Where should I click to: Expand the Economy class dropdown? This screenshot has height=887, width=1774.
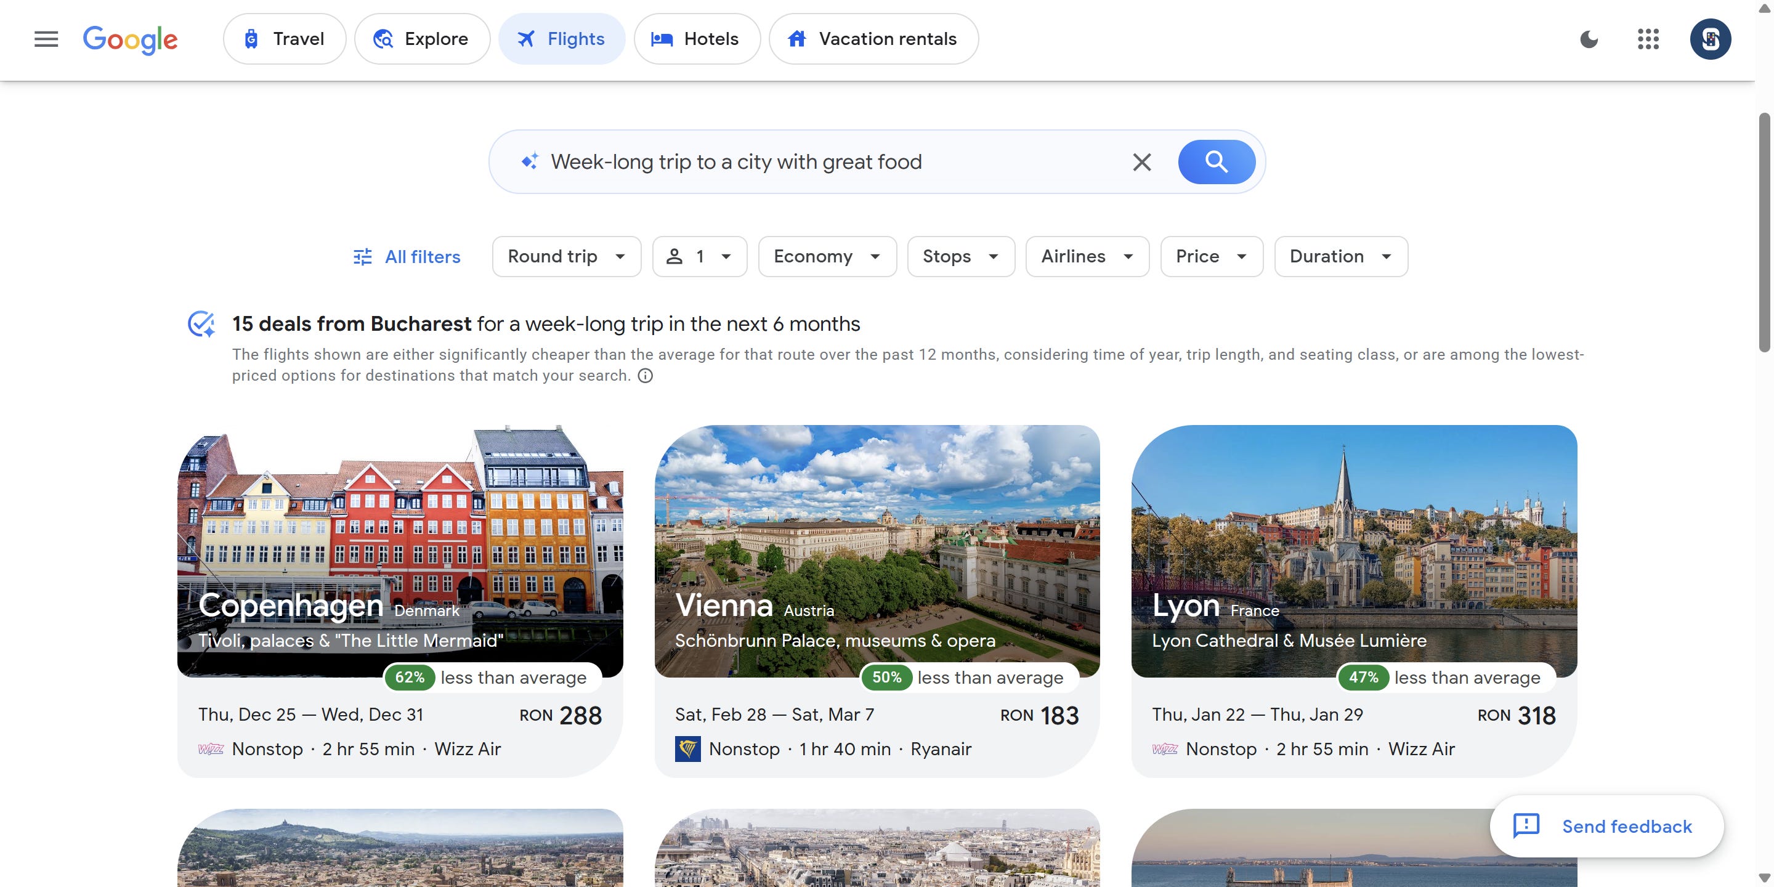pyautogui.click(x=827, y=257)
